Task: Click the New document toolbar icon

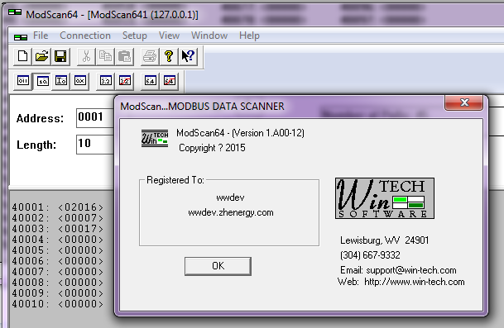Action: coord(22,56)
